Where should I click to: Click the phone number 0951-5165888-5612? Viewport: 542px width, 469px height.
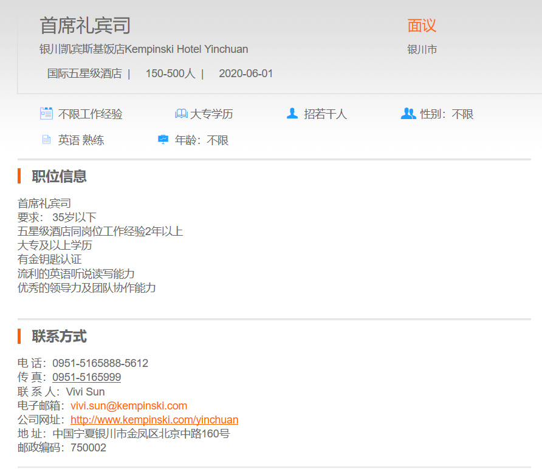(x=100, y=363)
